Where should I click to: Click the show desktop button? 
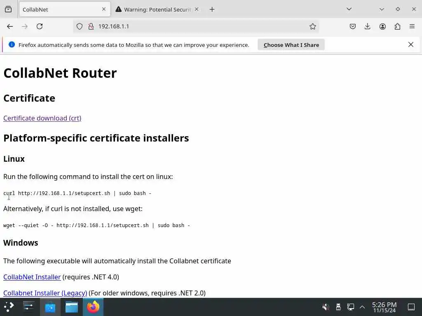point(411,307)
